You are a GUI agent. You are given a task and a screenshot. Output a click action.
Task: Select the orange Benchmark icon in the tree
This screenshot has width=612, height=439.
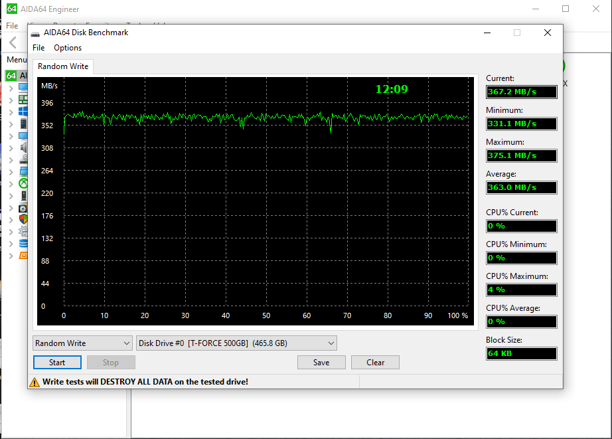click(x=23, y=256)
